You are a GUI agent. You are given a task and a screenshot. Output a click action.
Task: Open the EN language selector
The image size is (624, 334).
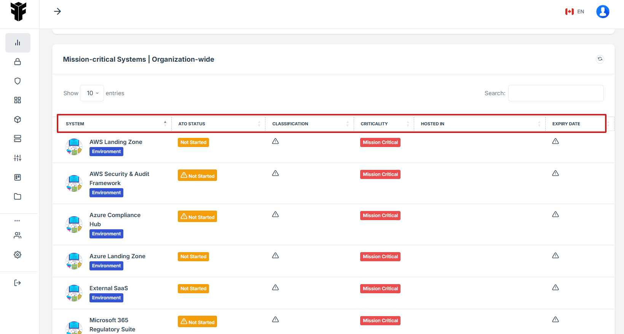(x=575, y=11)
